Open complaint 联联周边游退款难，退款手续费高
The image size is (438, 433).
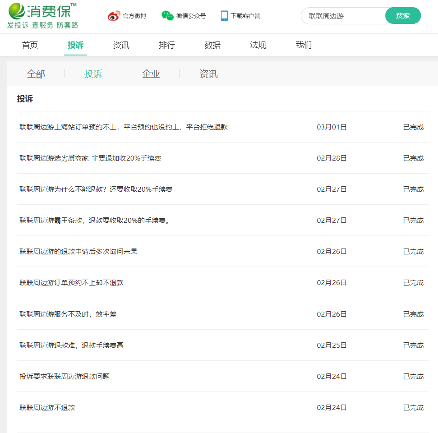(71, 345)
